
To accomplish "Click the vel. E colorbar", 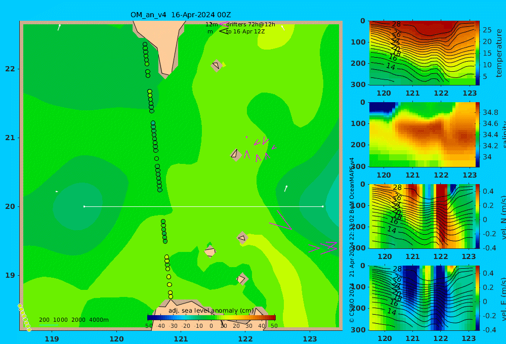I will [477, 298].
